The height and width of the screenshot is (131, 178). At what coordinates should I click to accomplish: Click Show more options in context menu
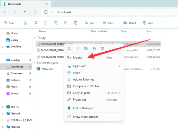point(85,117)
